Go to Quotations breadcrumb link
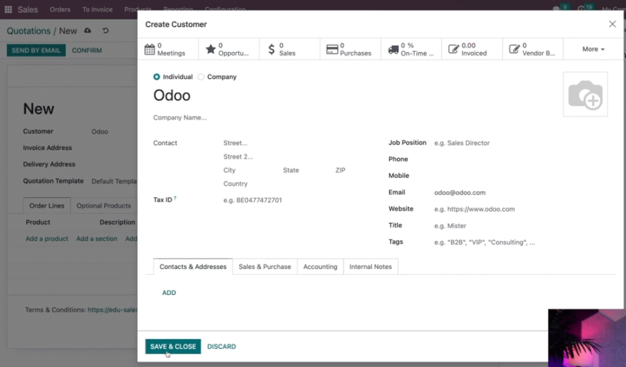The height and width of the screenshot is (367, 626). click(x=29, y=31)
